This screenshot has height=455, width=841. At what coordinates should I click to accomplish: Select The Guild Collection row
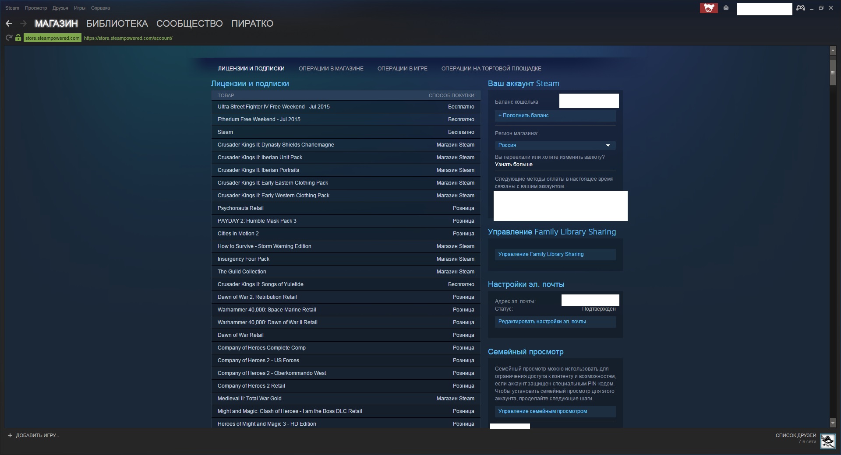click(346, 272)
